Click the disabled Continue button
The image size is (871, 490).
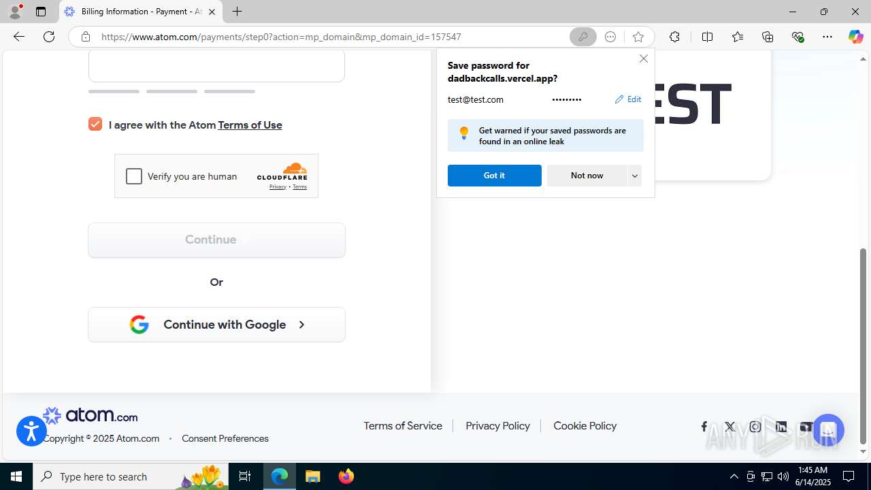click(x=216, y=240)
